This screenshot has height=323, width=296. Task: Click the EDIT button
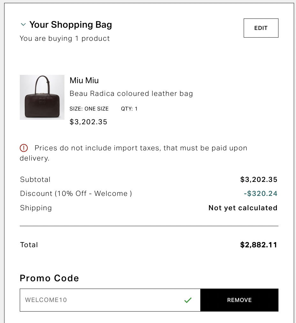(261, 28)
